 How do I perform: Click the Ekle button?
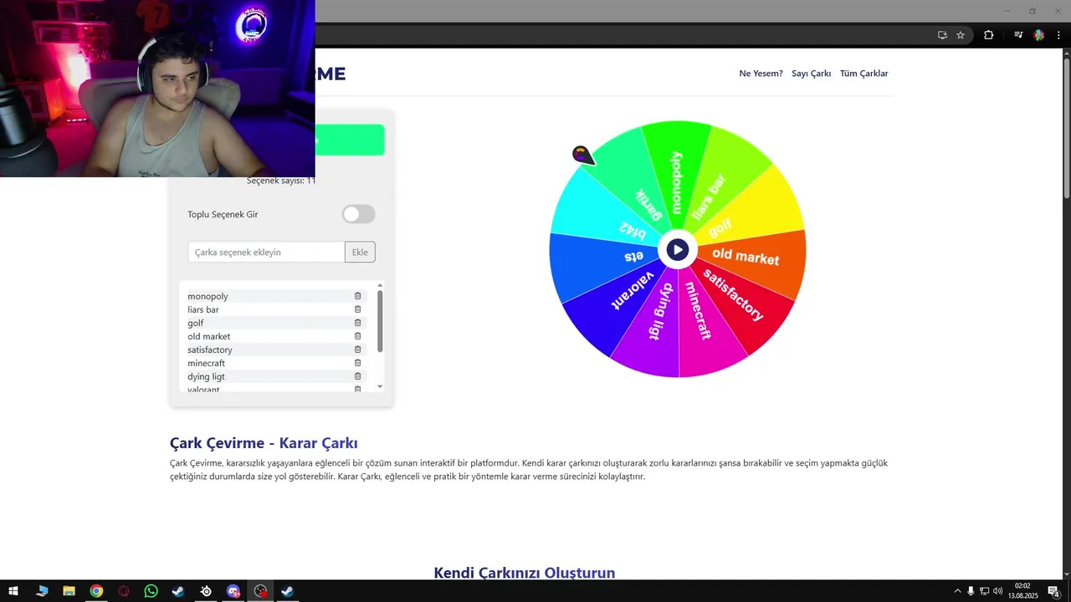[x=360, y=252]
